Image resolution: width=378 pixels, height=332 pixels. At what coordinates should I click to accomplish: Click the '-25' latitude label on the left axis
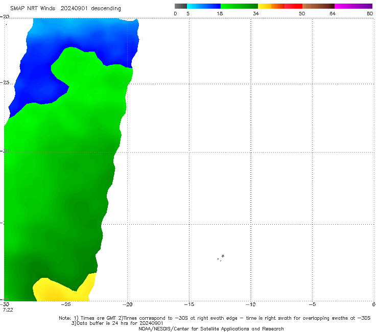coord(5,82)
